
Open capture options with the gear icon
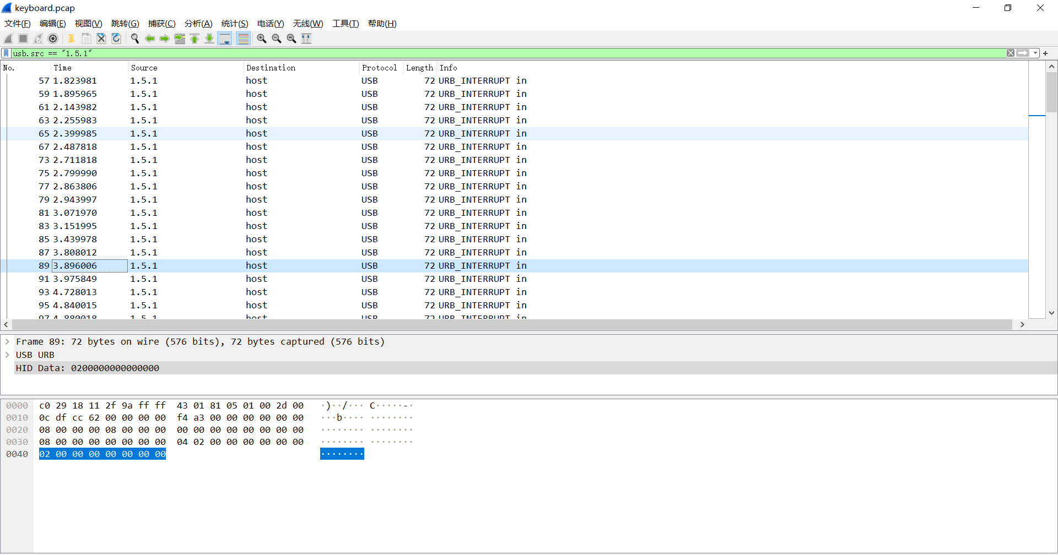point(53,39)
